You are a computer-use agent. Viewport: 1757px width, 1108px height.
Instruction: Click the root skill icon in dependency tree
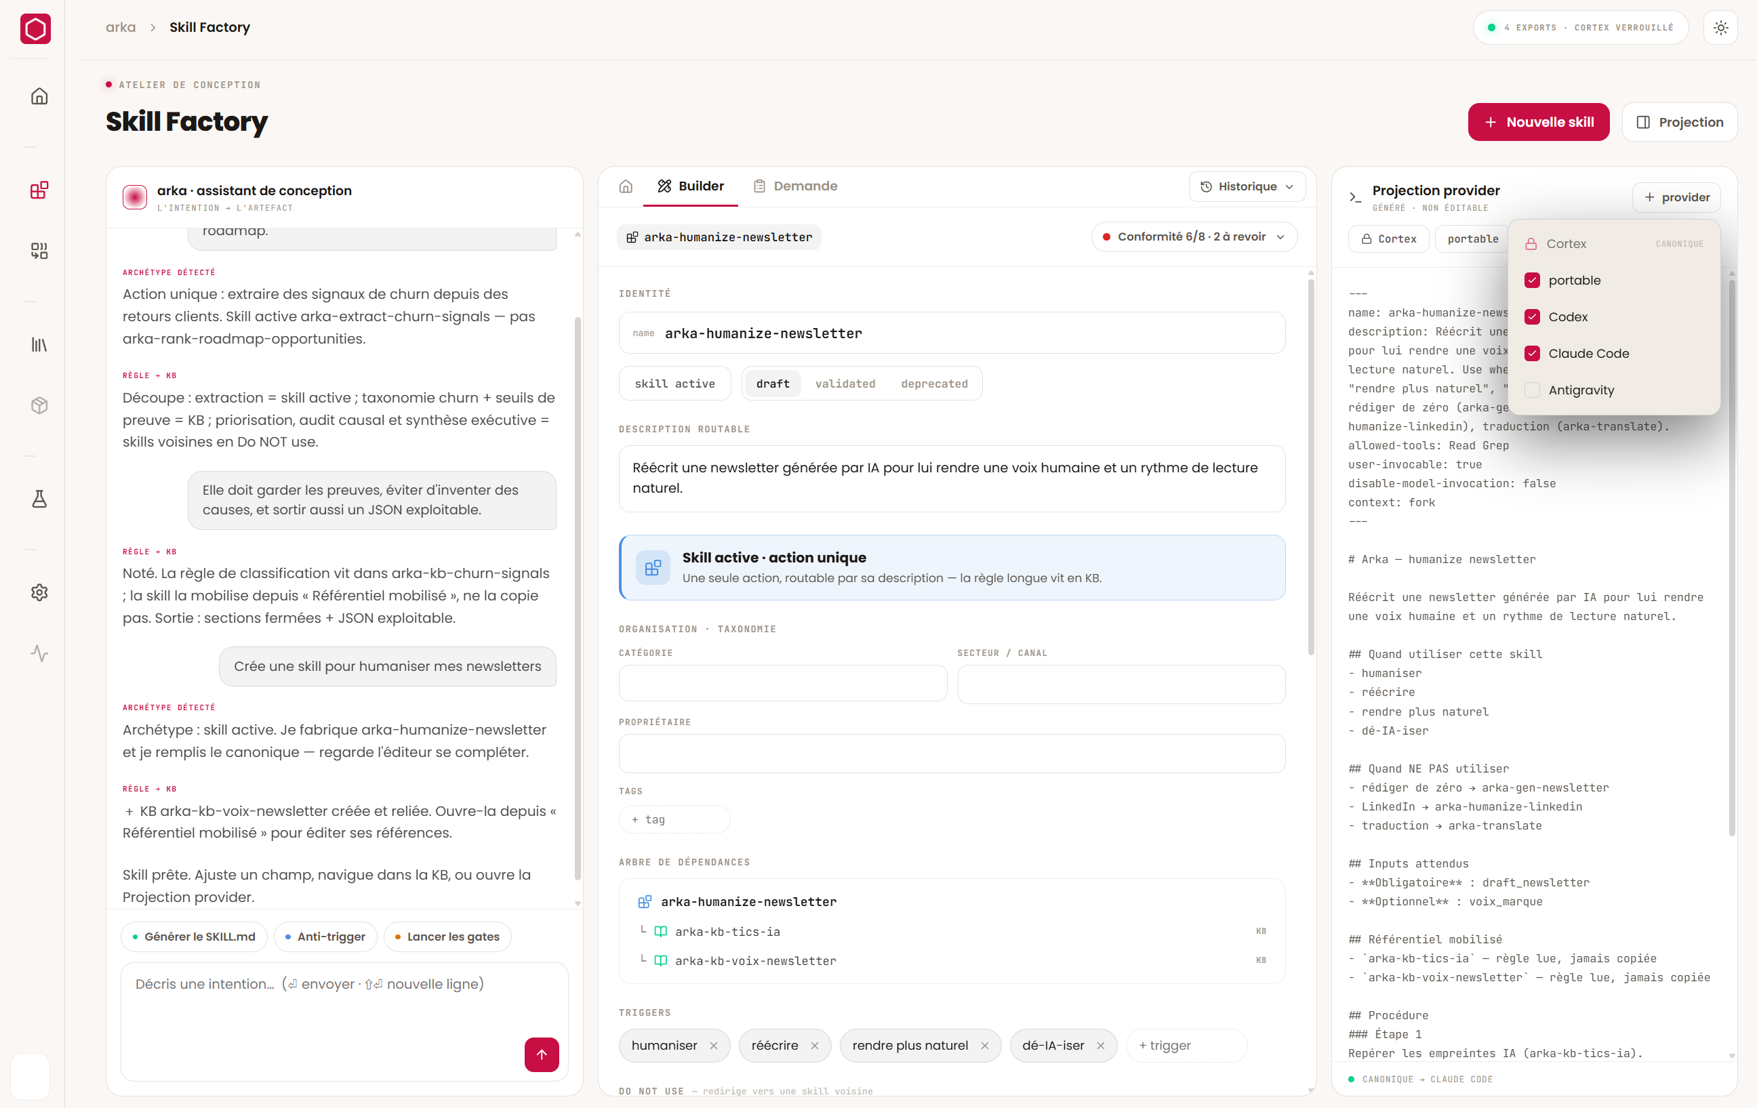click(x=644, y=902)
